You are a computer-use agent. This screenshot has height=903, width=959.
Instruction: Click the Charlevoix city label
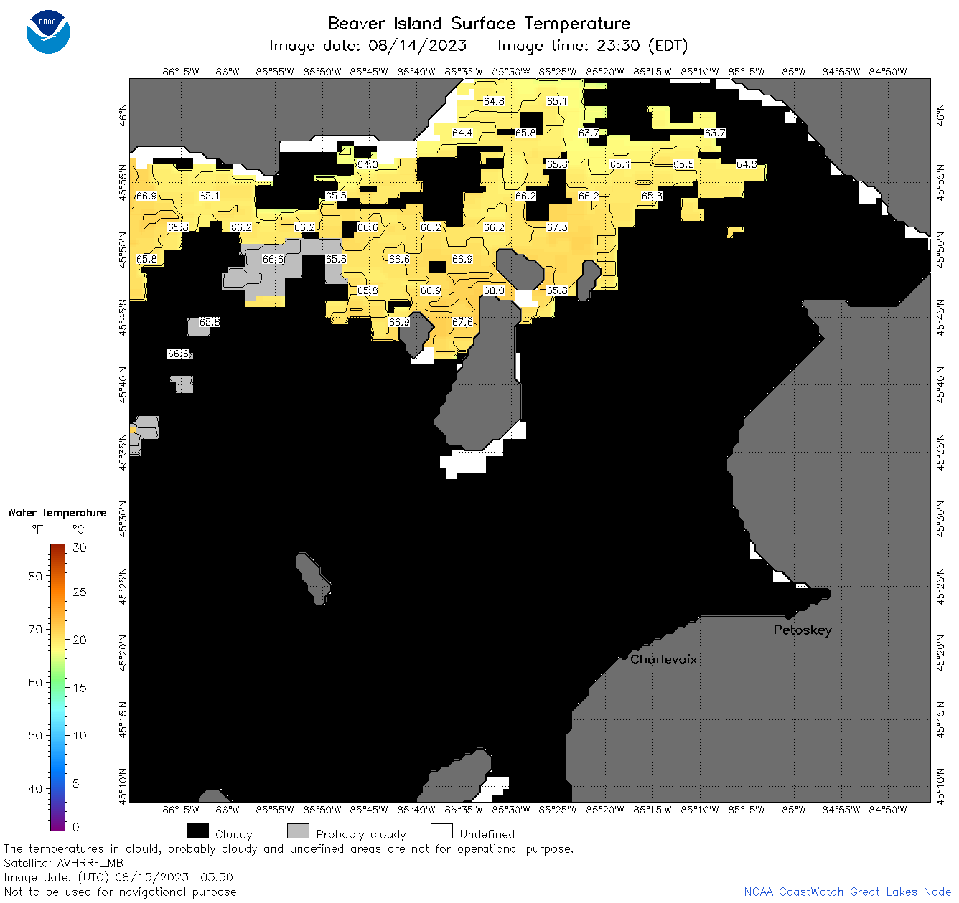[663, 659]
